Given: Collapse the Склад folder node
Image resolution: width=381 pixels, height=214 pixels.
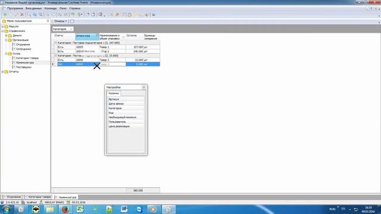Looking at the screenshot, I should point(6,53).
